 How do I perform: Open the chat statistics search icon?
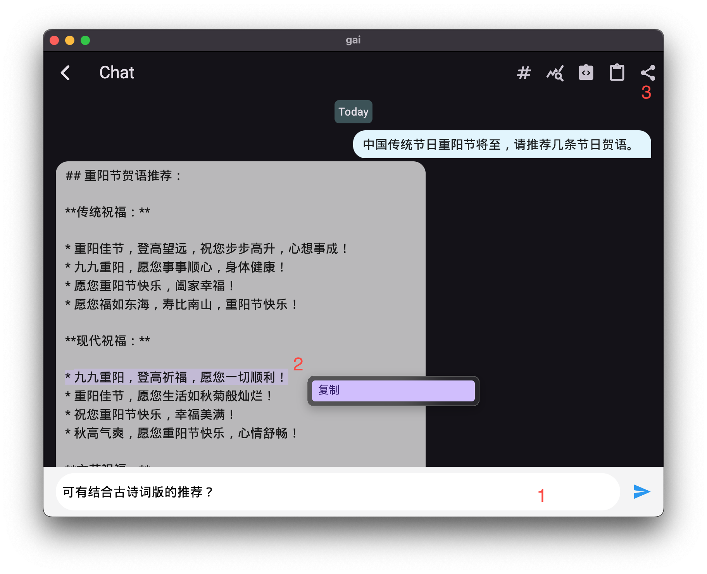coord(555,73)
